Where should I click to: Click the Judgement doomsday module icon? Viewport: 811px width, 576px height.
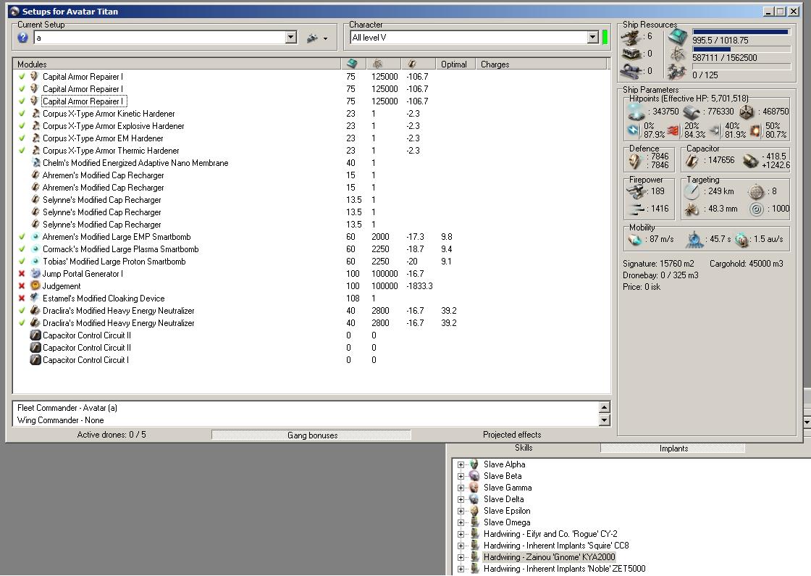pyautogui.click(x=35, y=285)
